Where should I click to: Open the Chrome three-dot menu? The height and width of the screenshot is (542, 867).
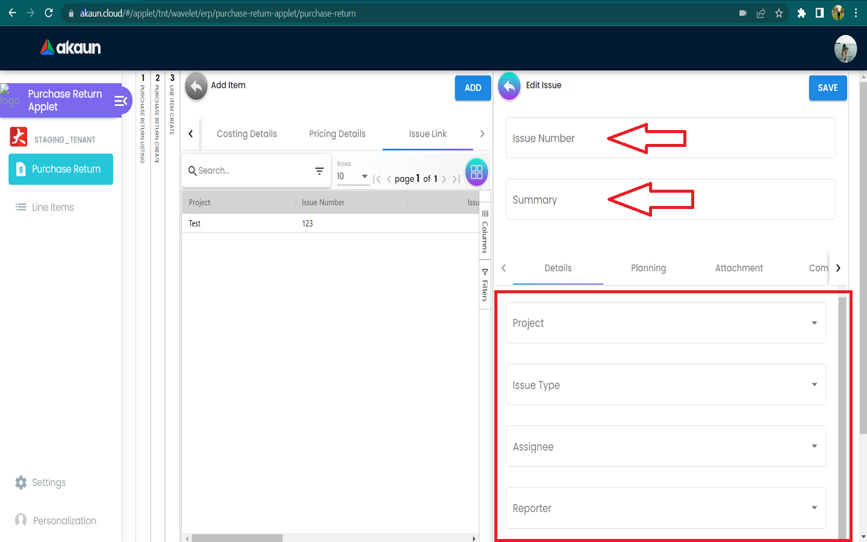click(x=856, y=13)
